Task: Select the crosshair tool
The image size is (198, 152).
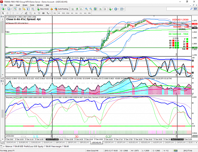Action: 8,13
